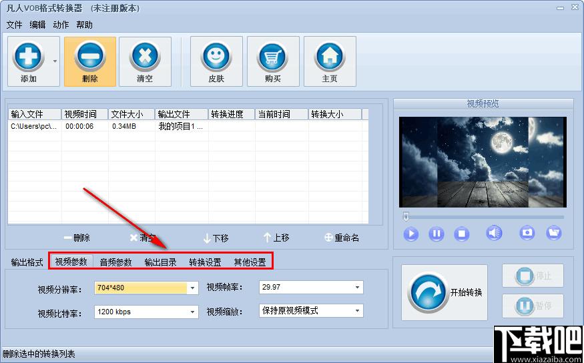
Task: Click the 输出文件 column header
Action: click(x=182, y=114)
